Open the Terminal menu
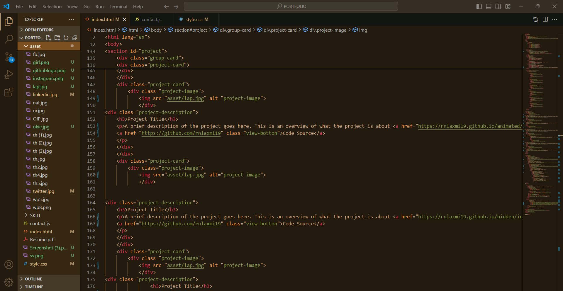The height and width of the screenshot is (291, 563). point(118,6)
